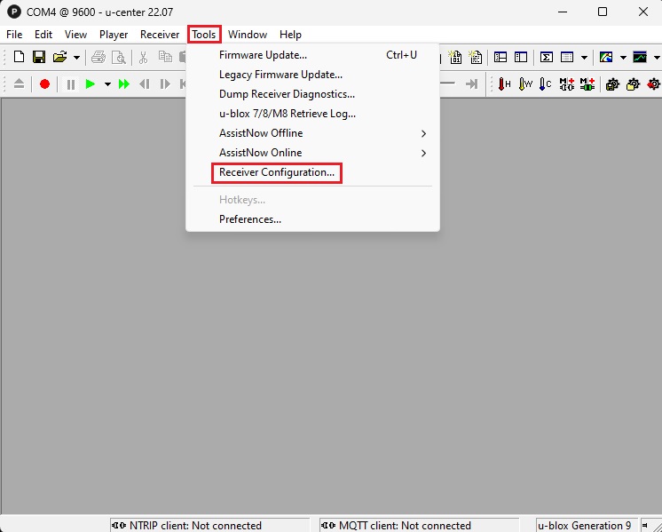Click the Save floppy disk icon
The image size is (662, 532).
39,58
